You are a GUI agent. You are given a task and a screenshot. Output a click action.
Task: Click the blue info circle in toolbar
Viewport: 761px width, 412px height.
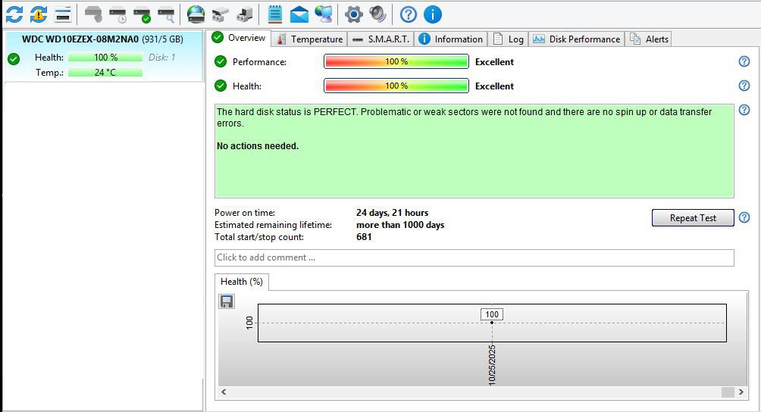click(432, 14)
